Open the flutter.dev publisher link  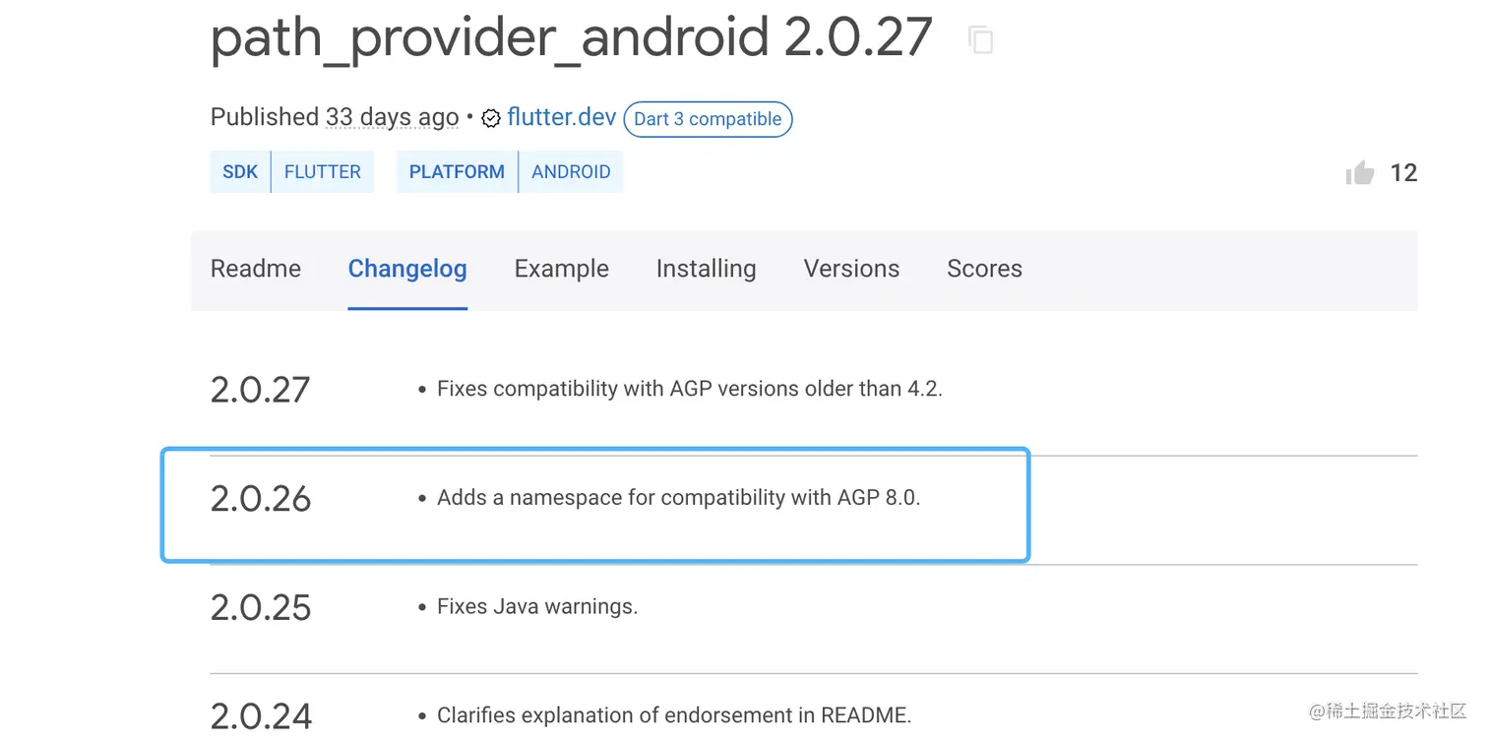click(x=562, y=117)
